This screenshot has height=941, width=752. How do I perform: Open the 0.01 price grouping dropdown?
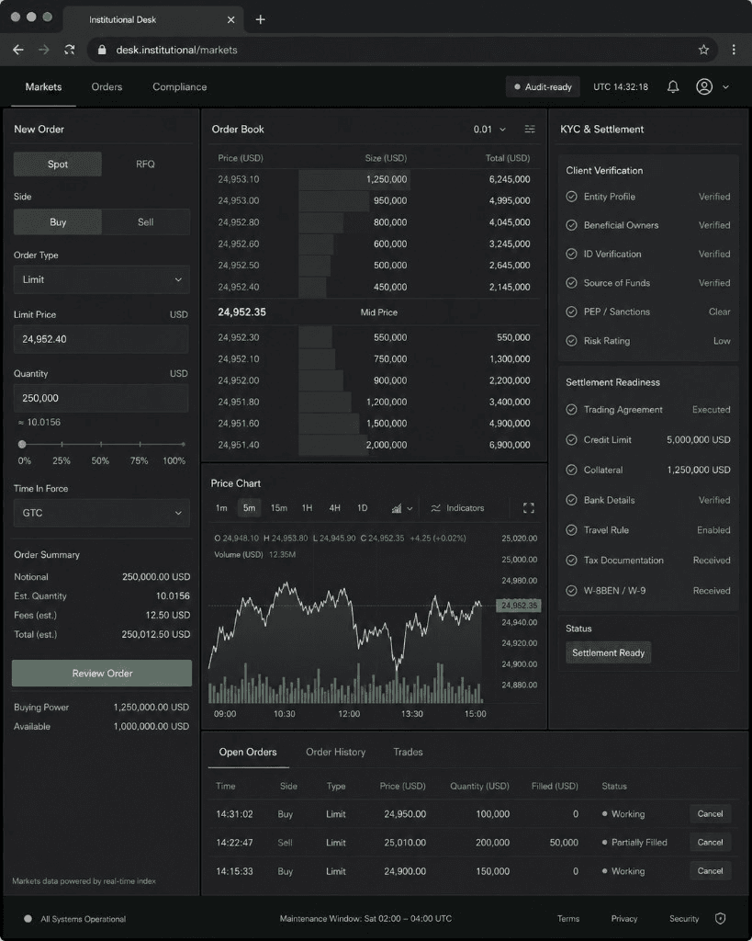click(489, 129)
